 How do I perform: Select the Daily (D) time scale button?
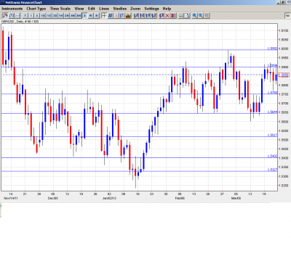84,16
